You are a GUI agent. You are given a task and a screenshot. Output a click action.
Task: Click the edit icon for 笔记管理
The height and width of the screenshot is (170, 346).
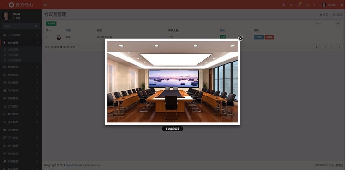pyautogui.click(x=5, y=153)
